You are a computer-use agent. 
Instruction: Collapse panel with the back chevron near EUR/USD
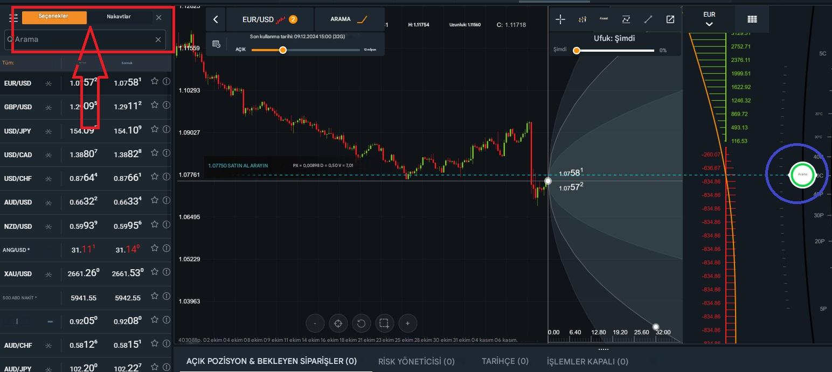coord(215,19)
